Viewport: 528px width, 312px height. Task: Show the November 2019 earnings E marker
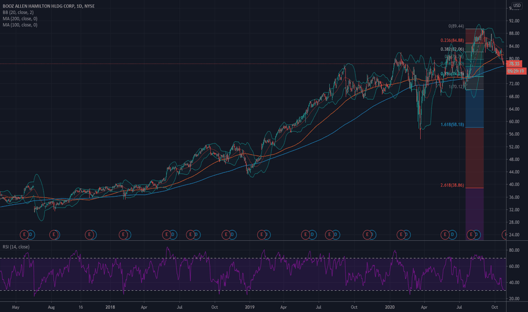[x=367, y=234]
